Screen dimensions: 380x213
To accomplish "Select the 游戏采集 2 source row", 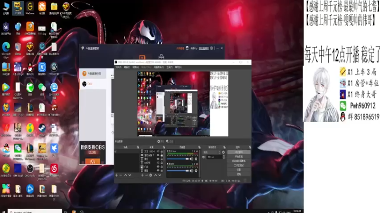I will click(152, 155).
